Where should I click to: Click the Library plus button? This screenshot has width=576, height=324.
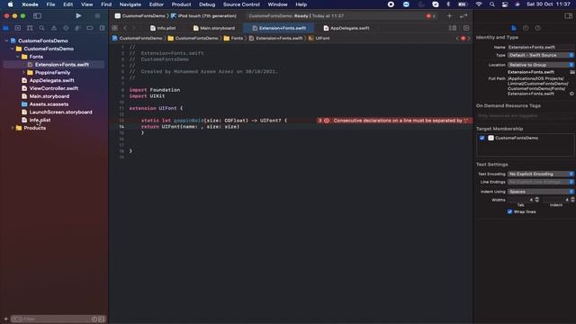[449, 16]
